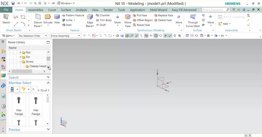Expand the Nut folder in Reuse Library
This screenshot has height=137, width=262.
20,53
